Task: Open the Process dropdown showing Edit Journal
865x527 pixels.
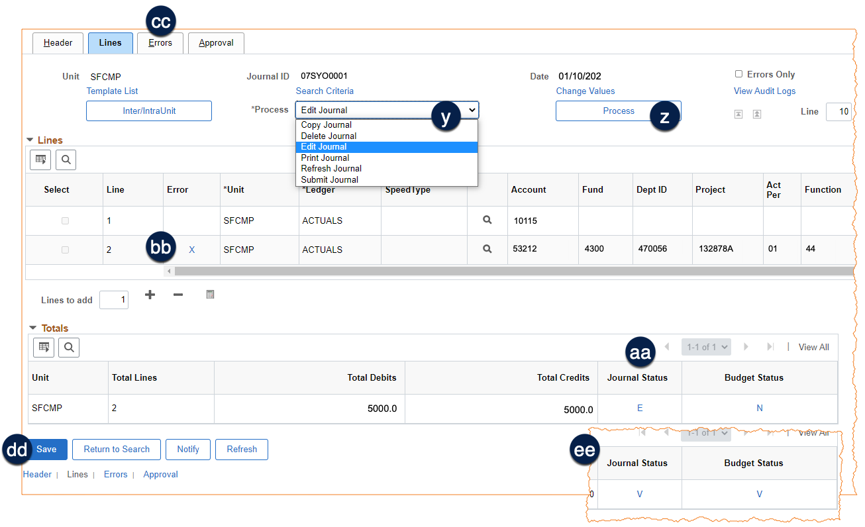Action: (387, 110)
